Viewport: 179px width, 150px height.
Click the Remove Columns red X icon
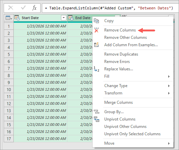97,30
